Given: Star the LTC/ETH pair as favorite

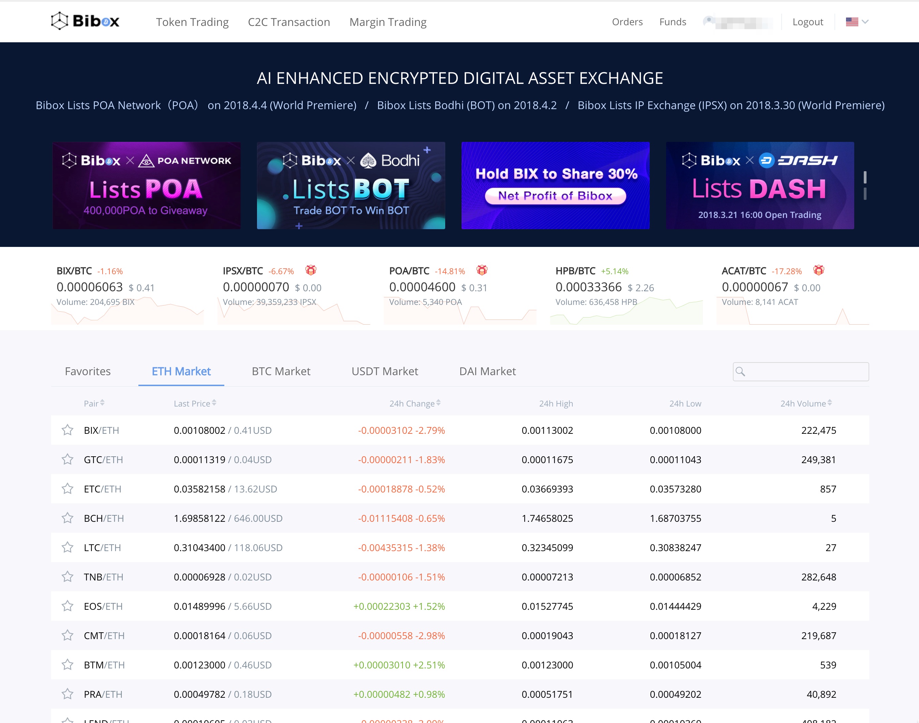Looking at the screenshot, I should (x=67, y=547).
